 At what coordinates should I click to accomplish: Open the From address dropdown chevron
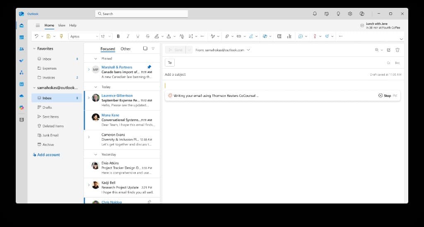(x=248, y=50)
